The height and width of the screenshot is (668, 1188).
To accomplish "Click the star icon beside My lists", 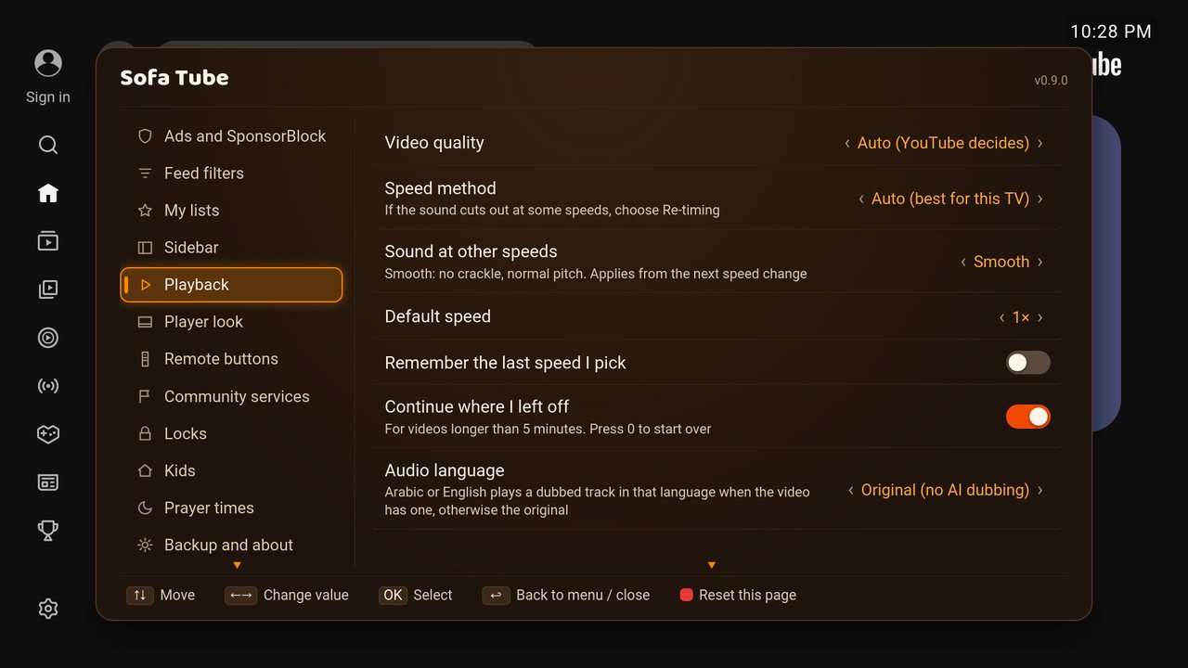I will click(145, 211).
